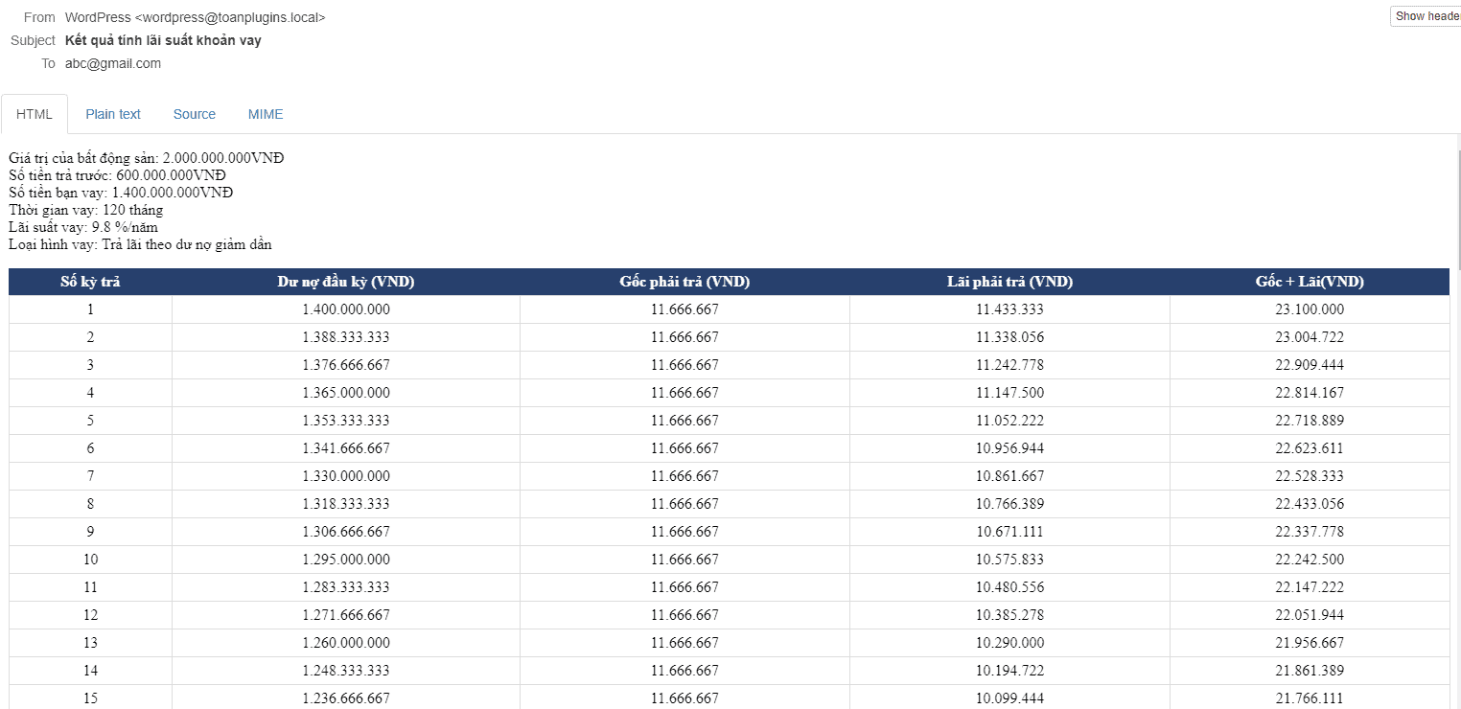Click the 23.100.000 total cell
Screen dimensions: 1461x709
point(1310,309)
